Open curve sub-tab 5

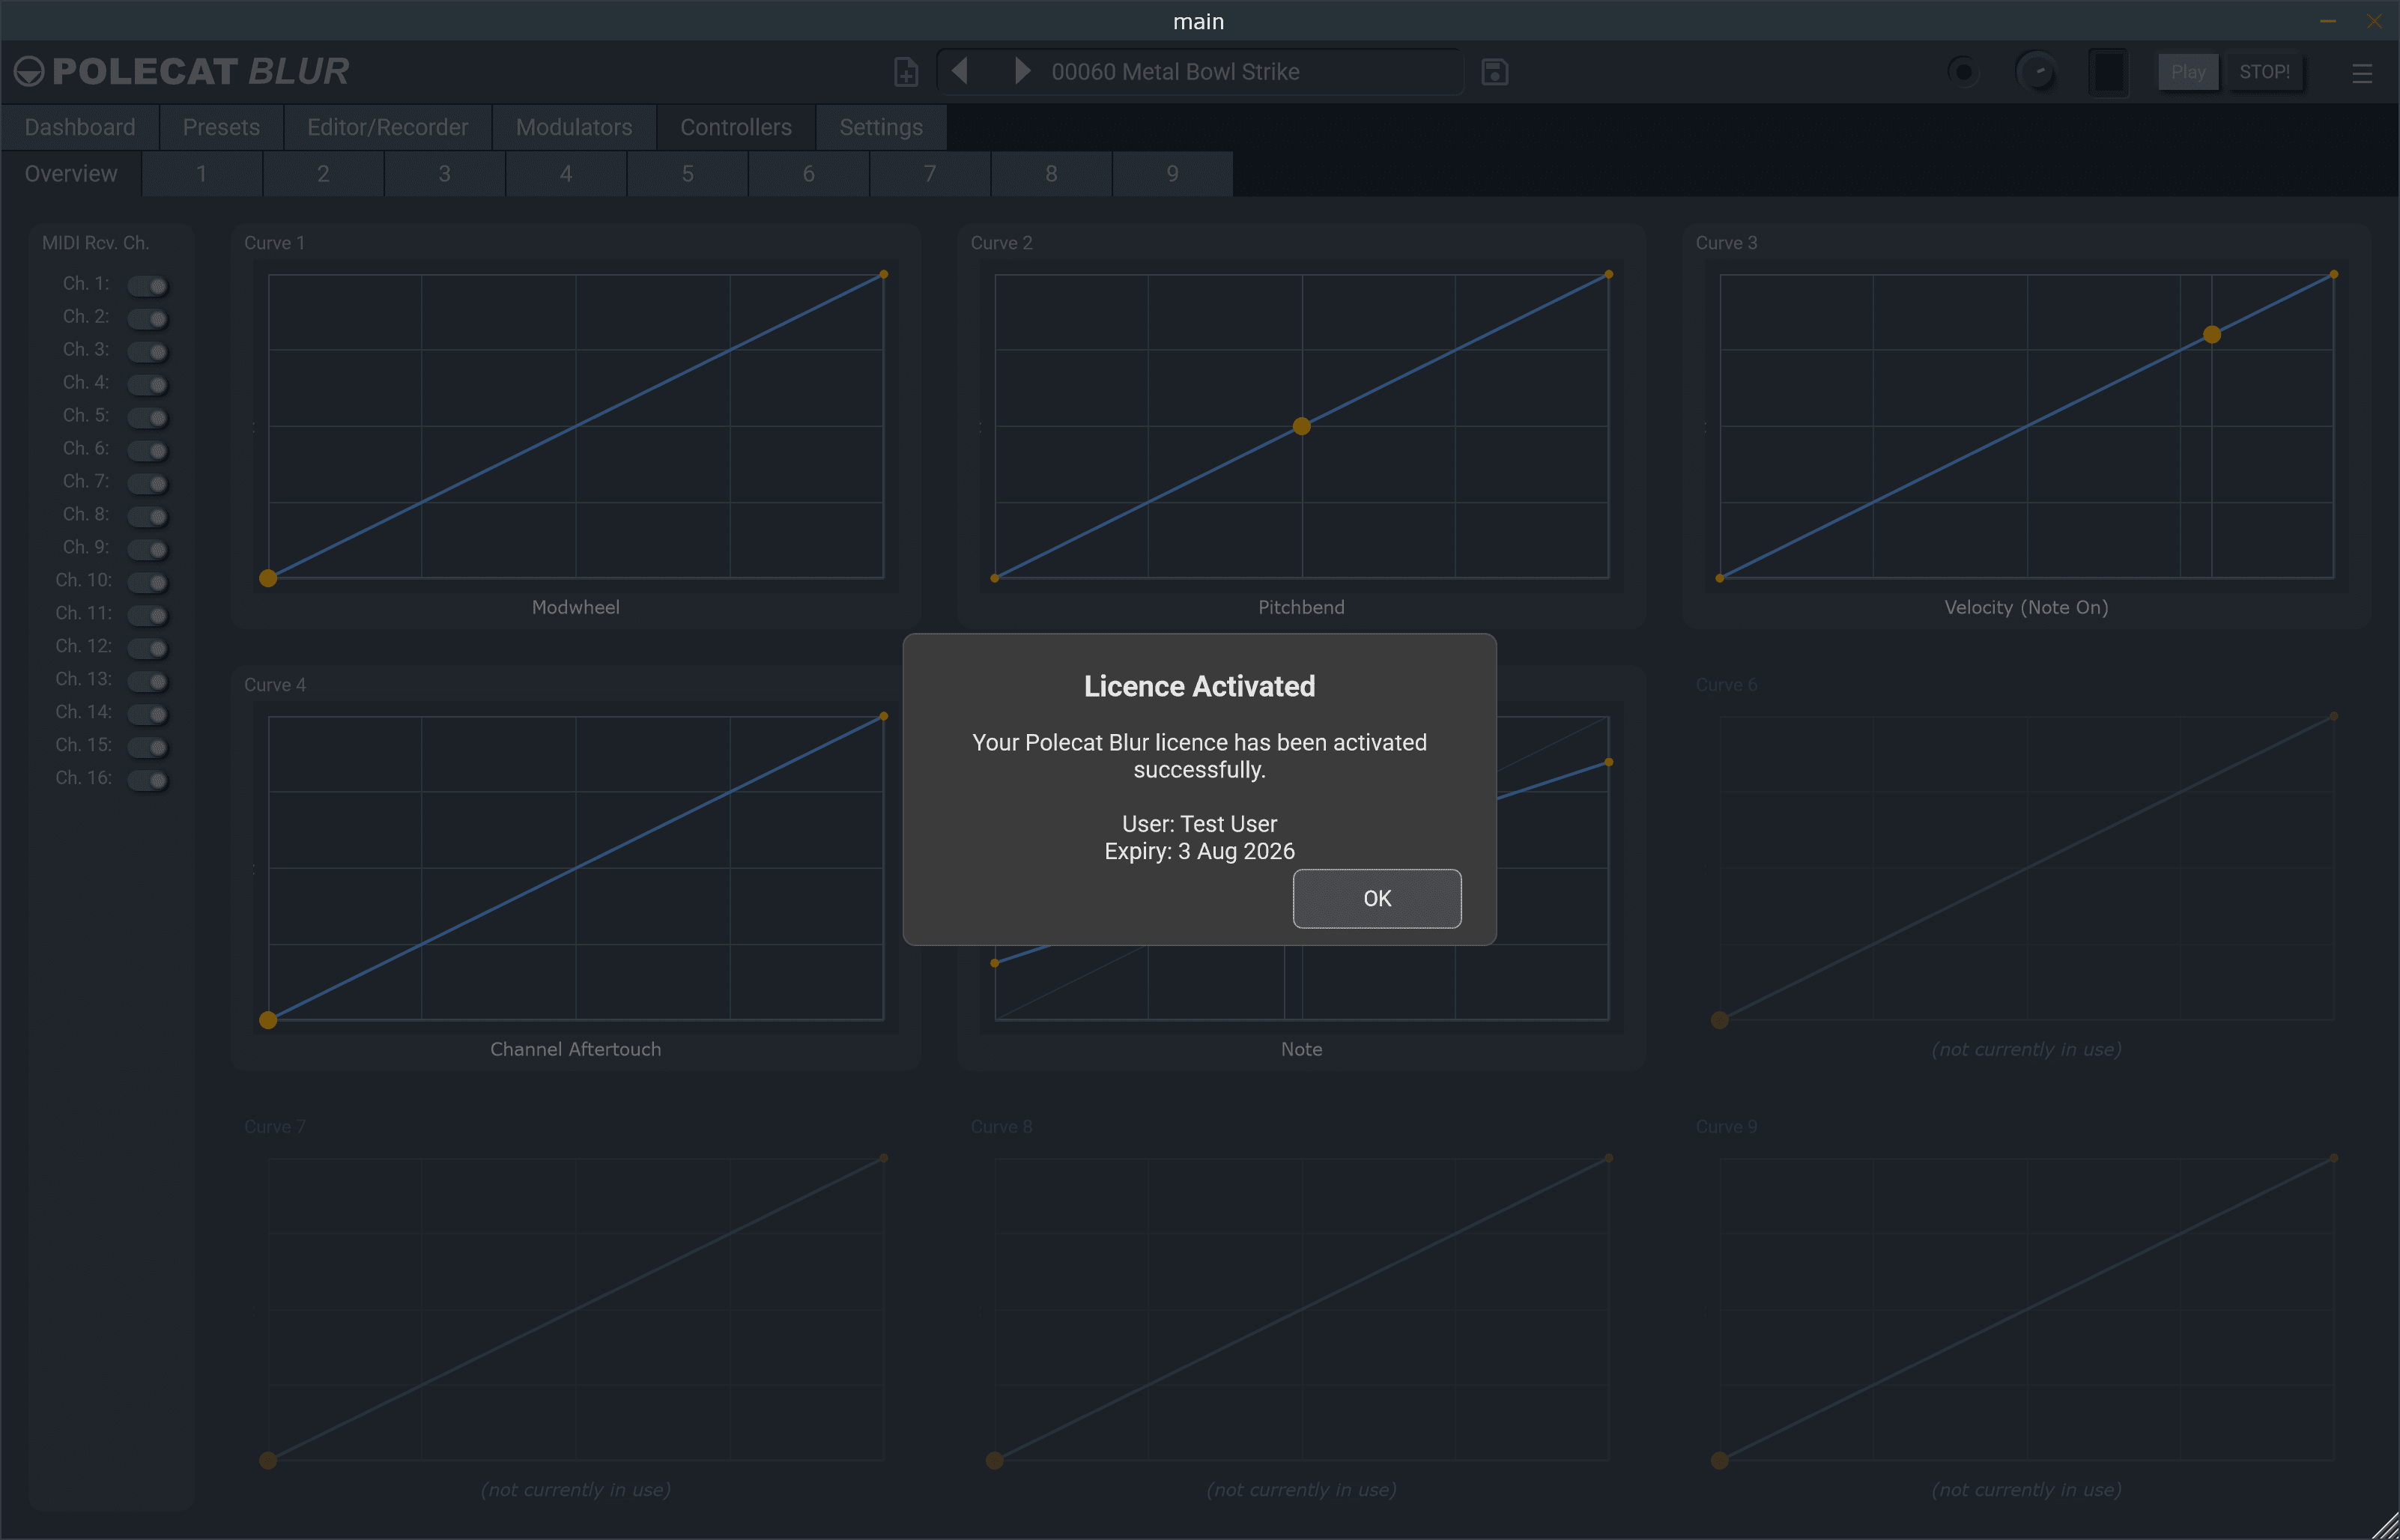[688, 173]
